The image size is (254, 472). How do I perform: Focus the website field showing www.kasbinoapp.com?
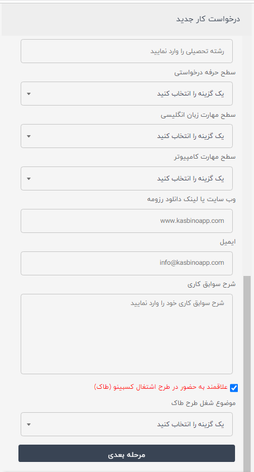(127, 221)
